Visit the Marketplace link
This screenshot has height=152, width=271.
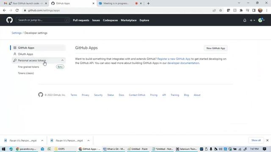129,20
